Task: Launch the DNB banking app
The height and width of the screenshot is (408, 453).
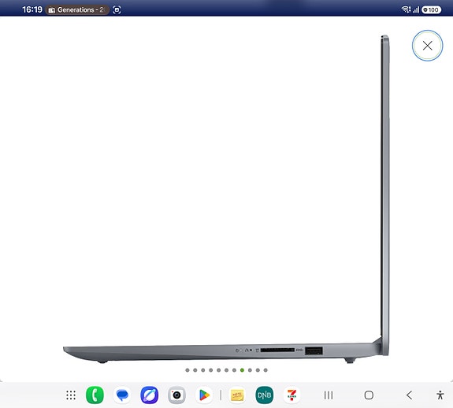Action: [265, 395]
